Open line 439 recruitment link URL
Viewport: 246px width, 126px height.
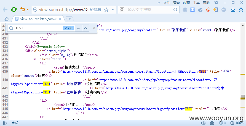[x=135, y=72]
